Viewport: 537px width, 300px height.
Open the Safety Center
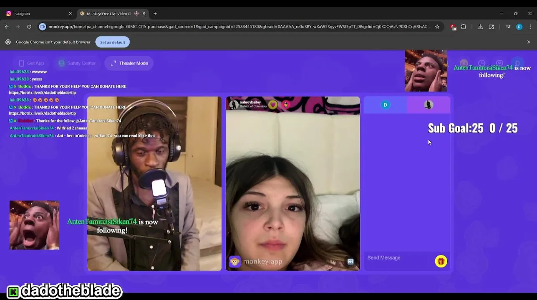(77, 63)
